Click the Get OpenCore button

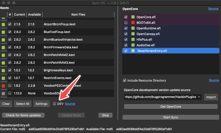pos(171,107)
